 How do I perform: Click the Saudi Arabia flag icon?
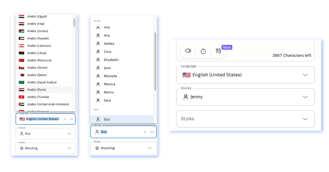pos(22,82)
